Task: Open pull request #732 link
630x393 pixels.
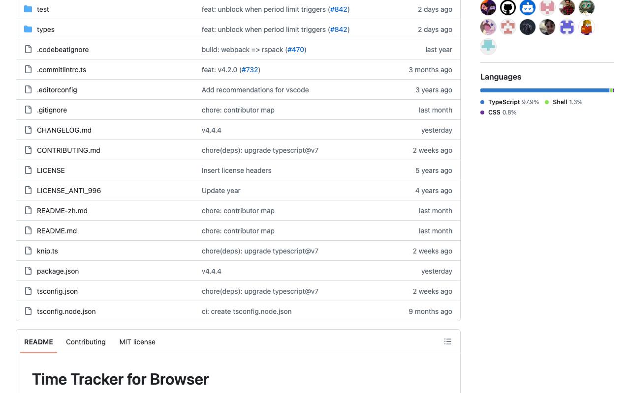Action: click(x=250, y=70)
